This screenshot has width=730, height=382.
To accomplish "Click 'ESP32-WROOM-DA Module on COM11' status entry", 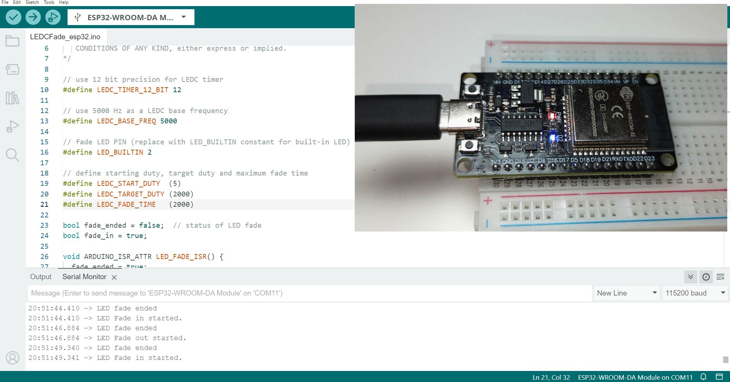I will (x=635, y=377).
